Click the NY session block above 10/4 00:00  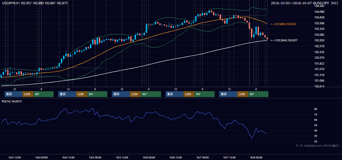(44, 94)
